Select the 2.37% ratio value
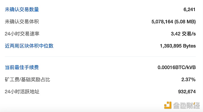Viewport: 203px width, 112px height. click(x=188, y=80)
